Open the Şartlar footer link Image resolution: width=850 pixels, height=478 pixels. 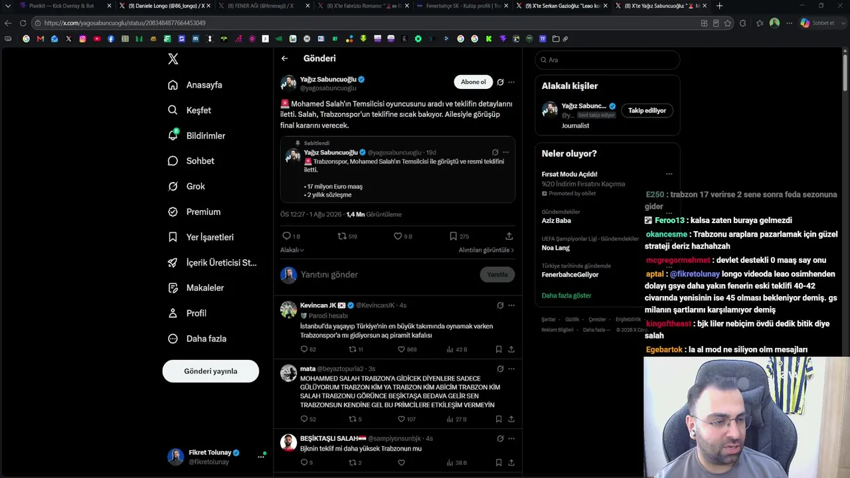pos(549,319)
